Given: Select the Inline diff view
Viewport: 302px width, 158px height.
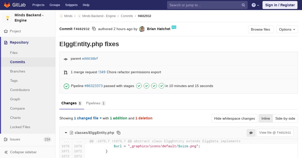Looking at the screenshot, I should [x=266, y=118].
